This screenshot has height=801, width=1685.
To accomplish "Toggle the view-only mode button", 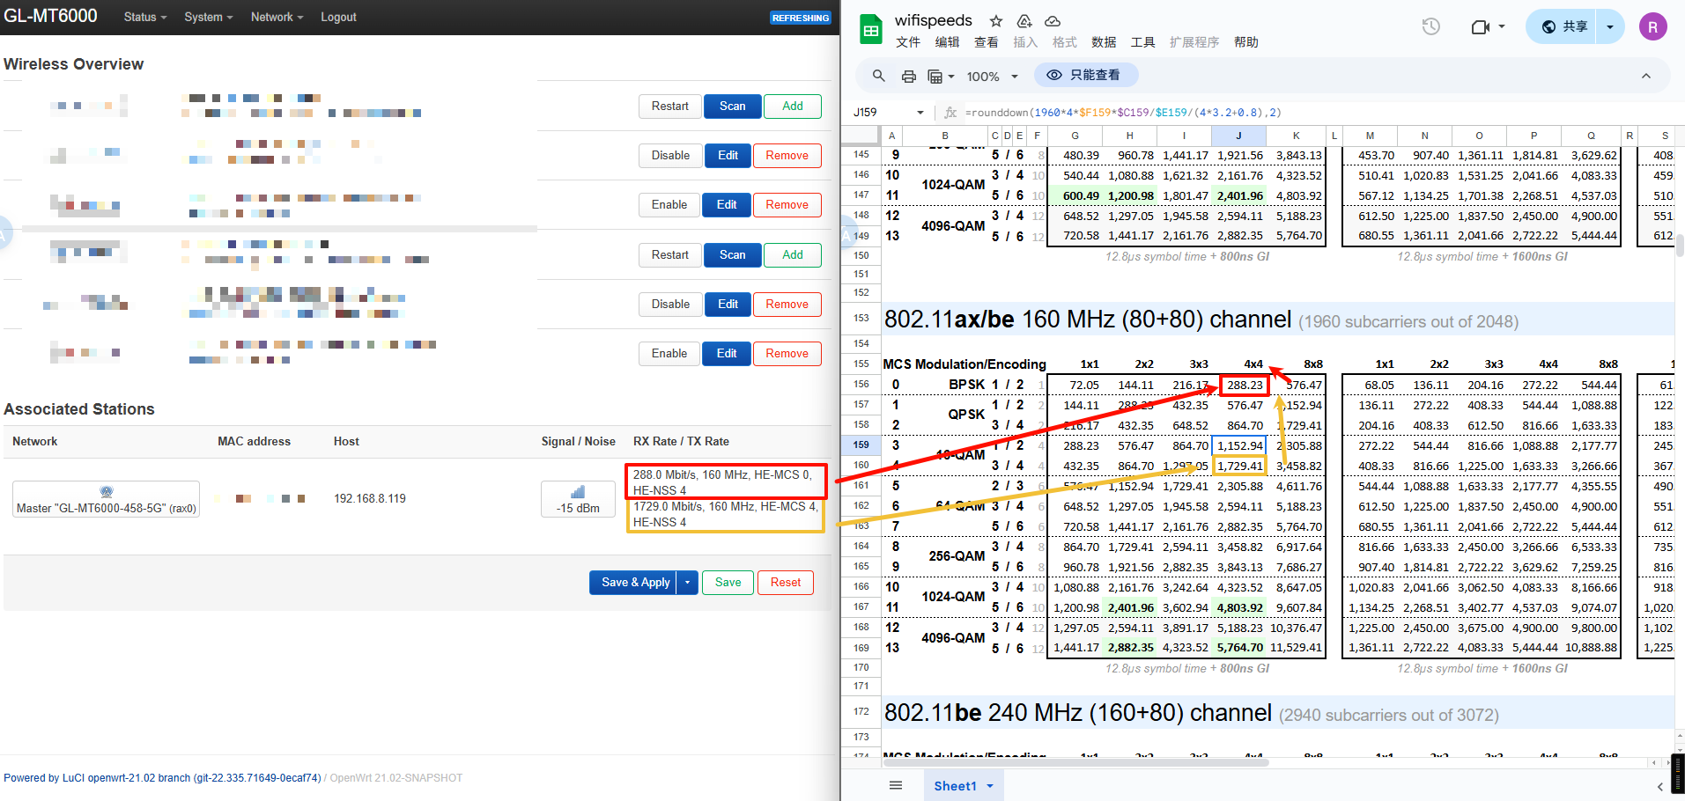I will (x=1085, y=76).
